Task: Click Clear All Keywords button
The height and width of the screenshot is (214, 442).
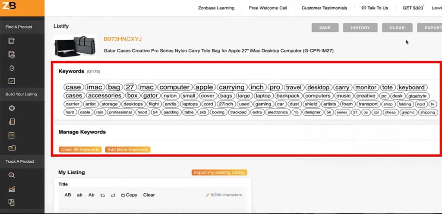Action: (80, 150)
